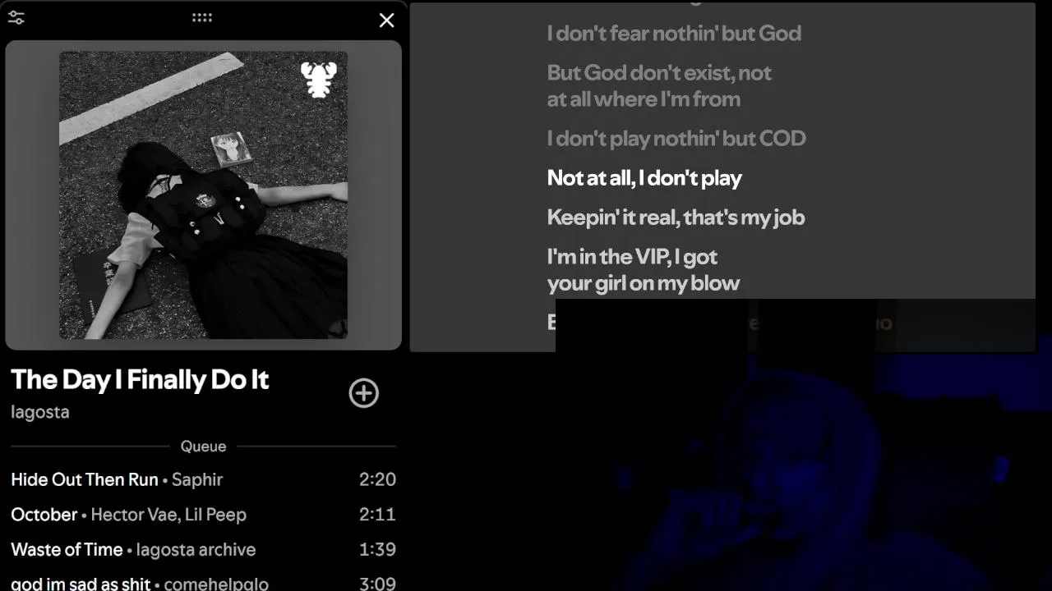Open artist lagosta
Screen dimensions: 1052x591
40,412
